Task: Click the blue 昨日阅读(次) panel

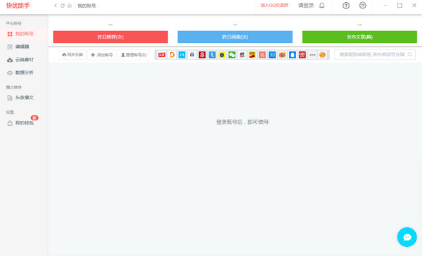Action: 235,37
